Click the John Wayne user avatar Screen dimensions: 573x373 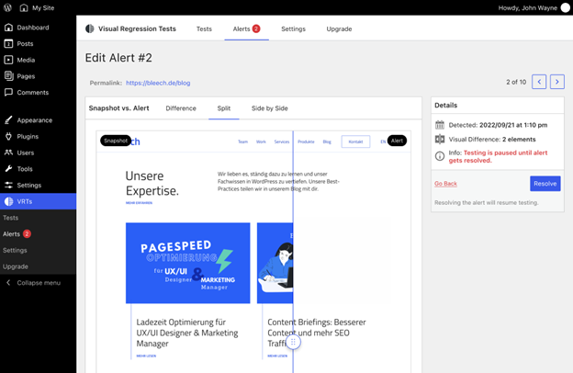(x=565, y=7)
